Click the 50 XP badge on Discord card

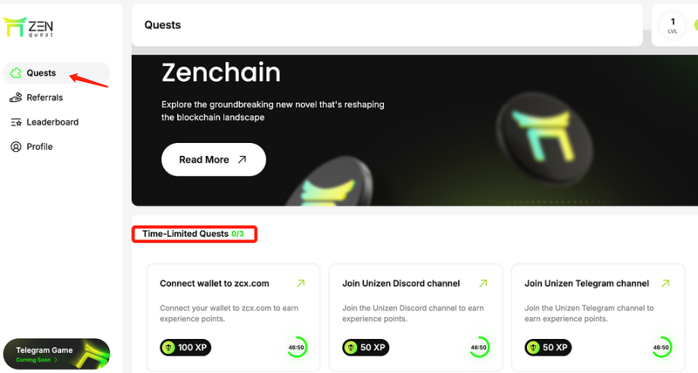(x=366, y=347)
